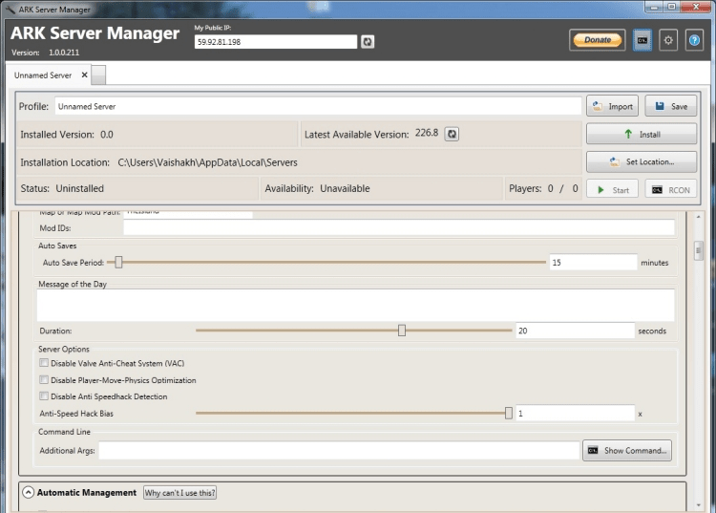Click the version number '1.0.0.211'
Viewport: 716px width, 513px height.
pos(64,53)
